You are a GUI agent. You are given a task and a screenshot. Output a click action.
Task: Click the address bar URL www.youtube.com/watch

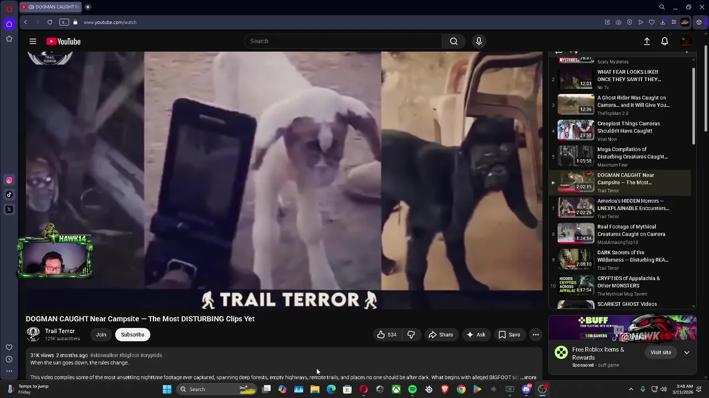coord(110,22)
